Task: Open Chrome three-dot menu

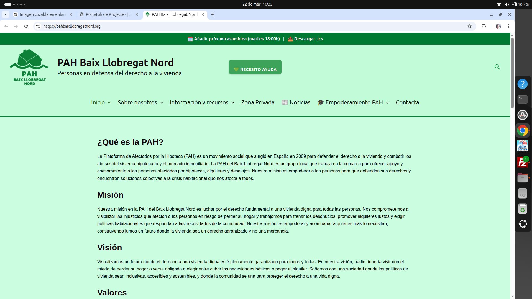Action: pos(508,26)
